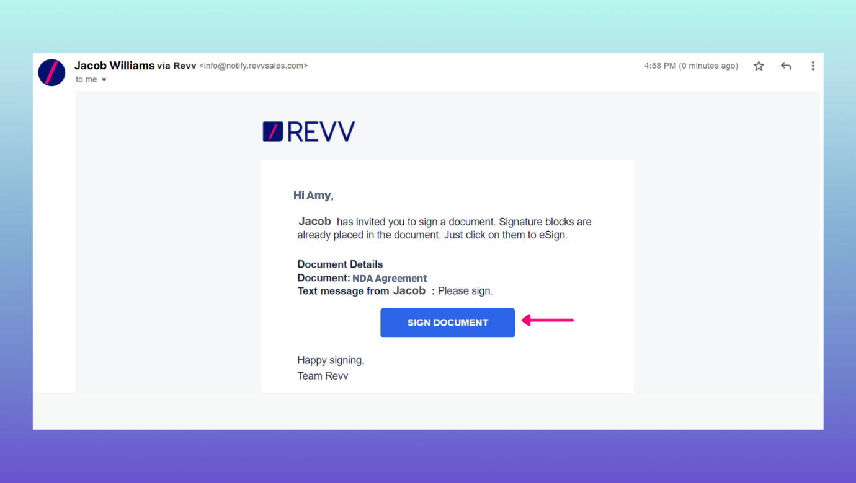
Task: Click the "Hi Amy," greeting text
Action: pos(313,196)
